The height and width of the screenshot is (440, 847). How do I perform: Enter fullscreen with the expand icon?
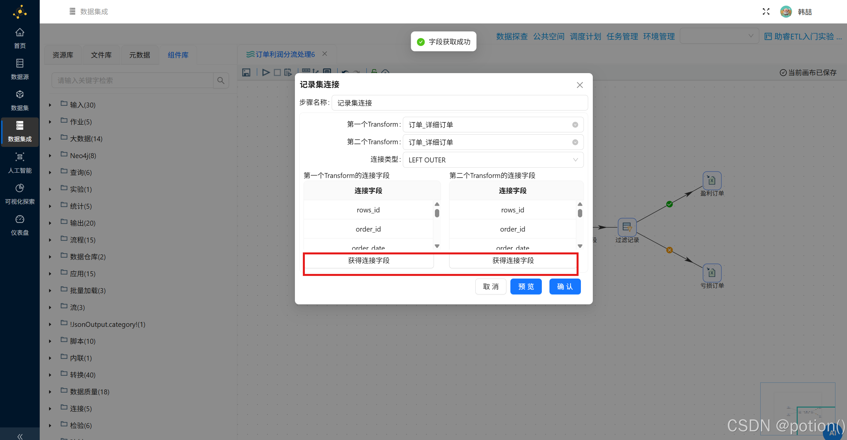click(766, 12)
